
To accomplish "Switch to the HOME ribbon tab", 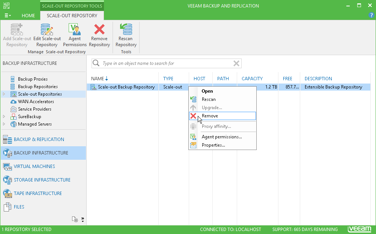I will 28,16.
